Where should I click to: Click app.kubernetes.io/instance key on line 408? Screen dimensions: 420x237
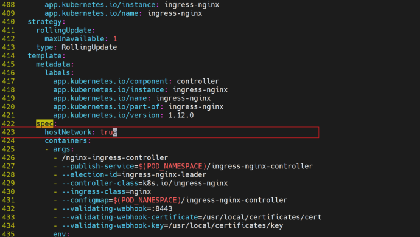(x=100, y=5)
